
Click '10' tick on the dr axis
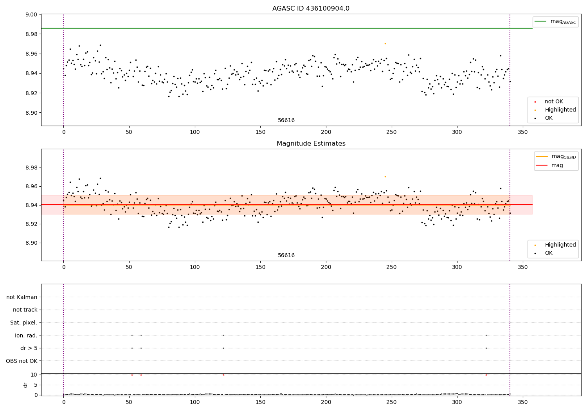[34, 375]
